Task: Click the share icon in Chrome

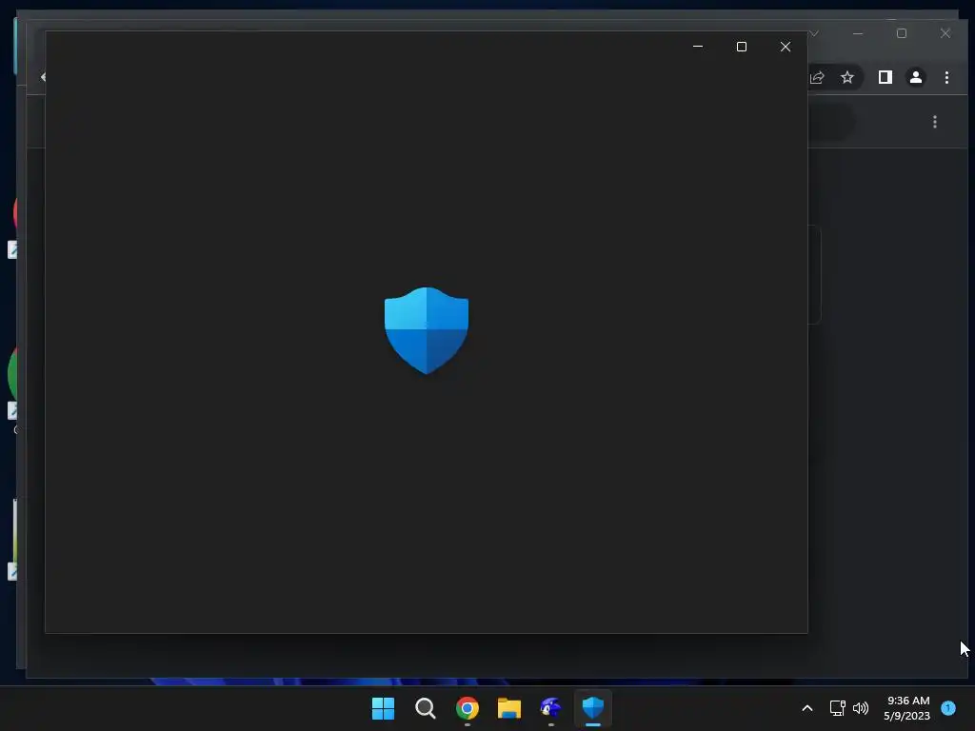Action: point(817,77)
